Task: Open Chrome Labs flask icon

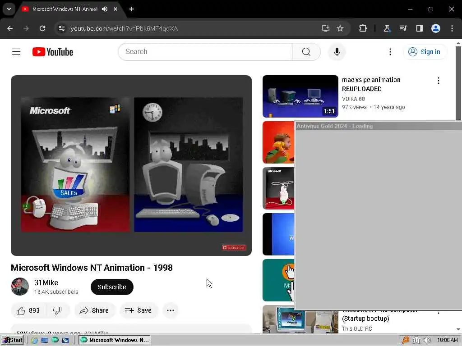Action: point(387,28)
